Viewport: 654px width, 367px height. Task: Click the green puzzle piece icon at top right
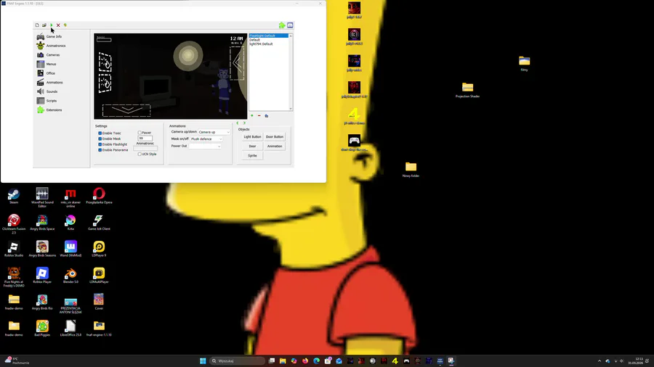(x=282, y=25)
